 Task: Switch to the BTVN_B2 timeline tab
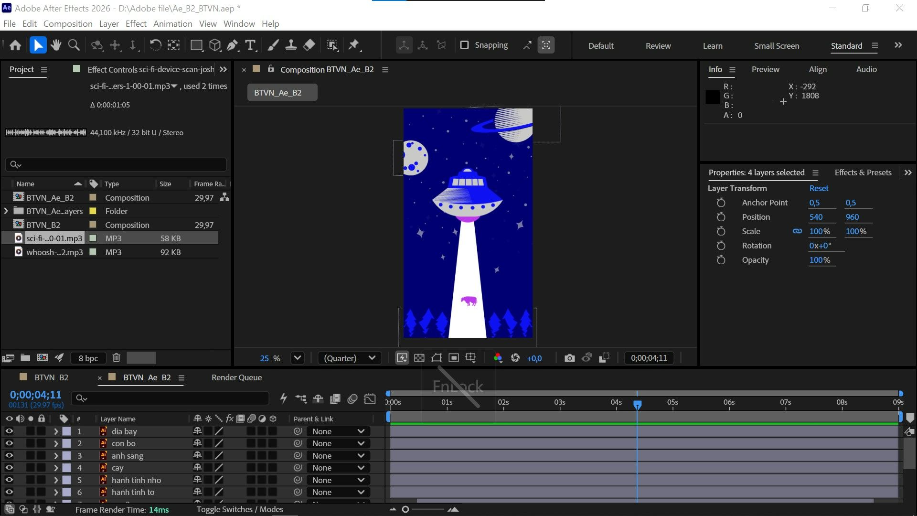pyautogui.click(x=52, y=377)
